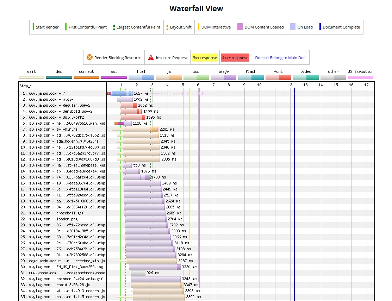Click the DOM Content Loaded purple swatch
The height and width of the screenshot is (301, 392).
click(x=240, y=27)
